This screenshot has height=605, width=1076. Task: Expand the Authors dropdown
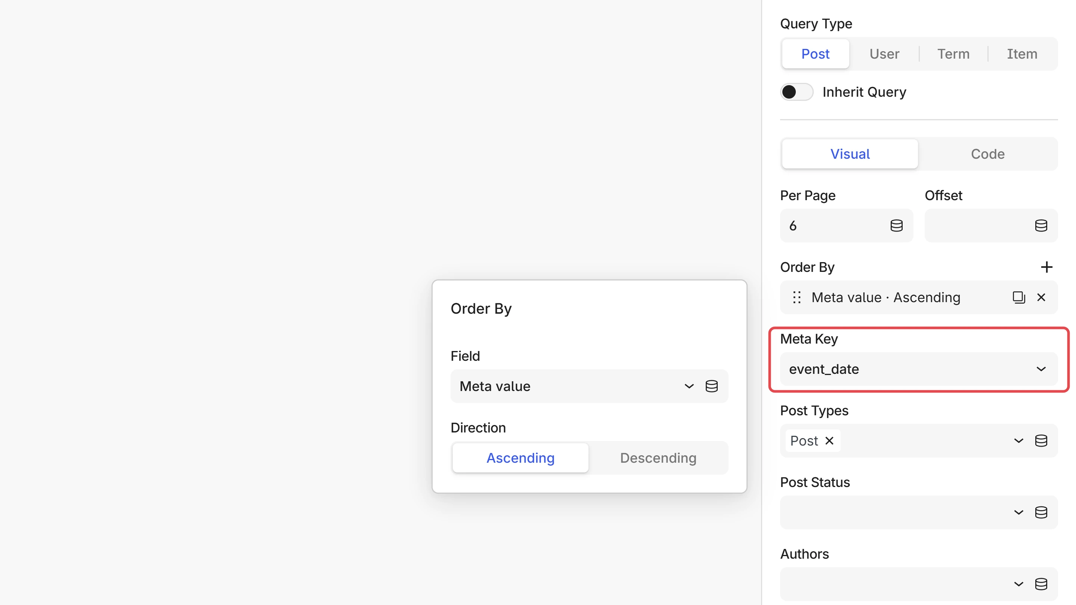[1018, 584]
